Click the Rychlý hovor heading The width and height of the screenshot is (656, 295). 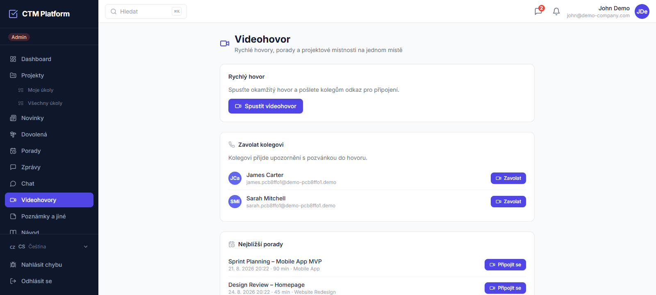click(x=246, y=77)
